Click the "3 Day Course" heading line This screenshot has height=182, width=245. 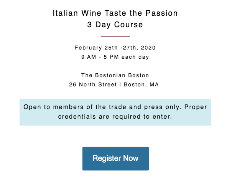pyautogui.click(x=115, y=25)
